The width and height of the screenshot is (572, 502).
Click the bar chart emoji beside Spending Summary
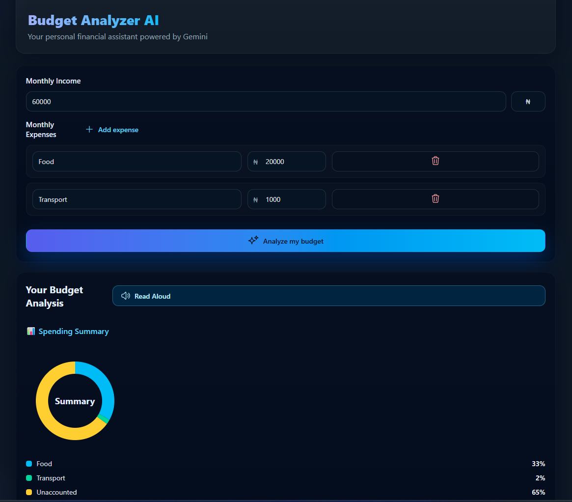pyautogui.click(x=31, y=331)
